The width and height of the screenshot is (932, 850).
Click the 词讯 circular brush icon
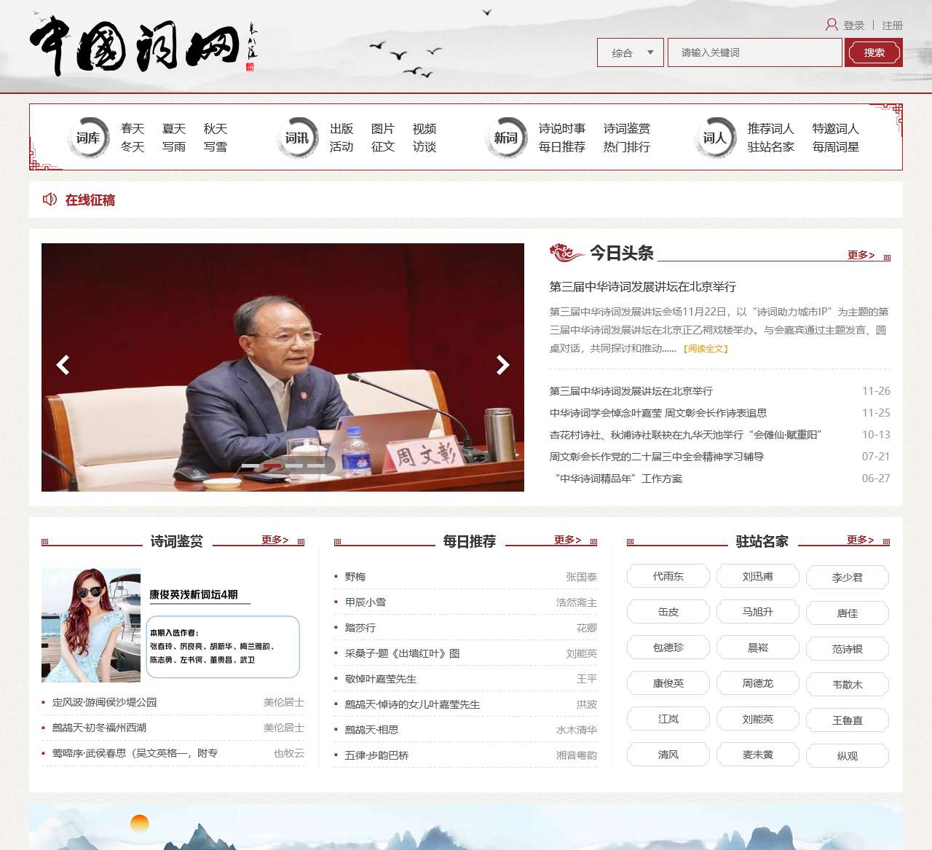[x=297, y=138]
